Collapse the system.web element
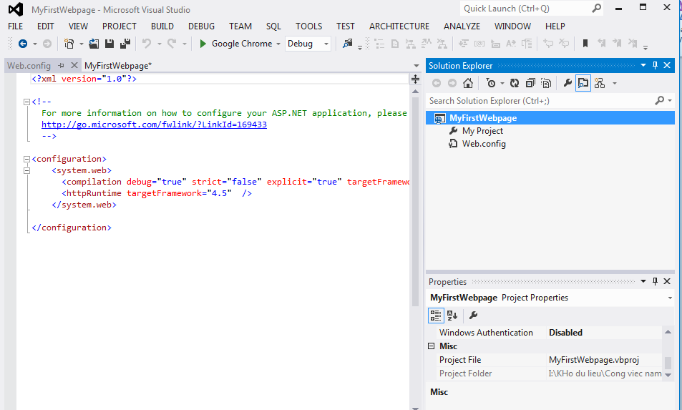 [26, 170]
